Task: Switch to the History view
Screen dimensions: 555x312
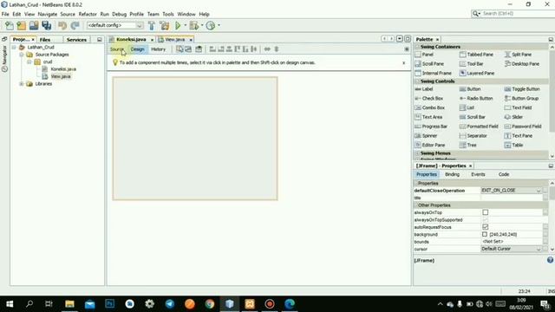Action: [x=158, y=49]
